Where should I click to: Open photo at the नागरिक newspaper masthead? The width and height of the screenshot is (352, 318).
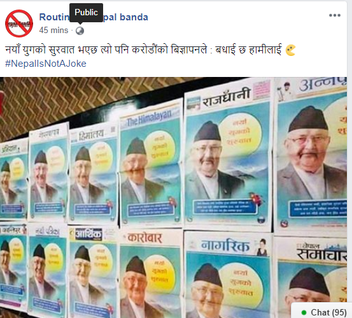tap(225, 245)
